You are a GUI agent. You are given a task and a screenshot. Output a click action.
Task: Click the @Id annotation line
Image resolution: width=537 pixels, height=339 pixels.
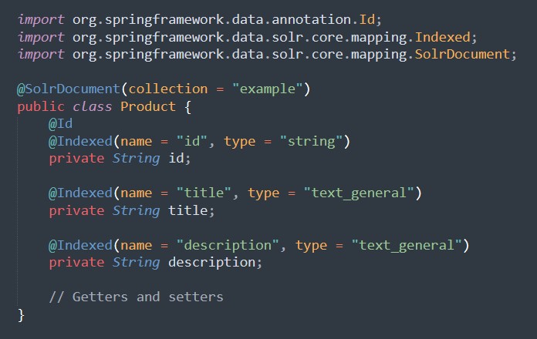(61, 123)
